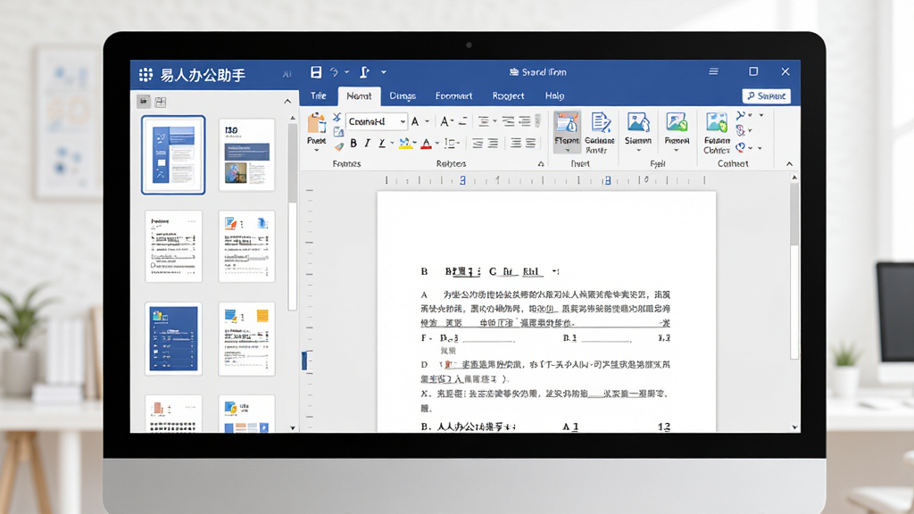Click the touch pointer icon beside Undo

pos(364,72)
